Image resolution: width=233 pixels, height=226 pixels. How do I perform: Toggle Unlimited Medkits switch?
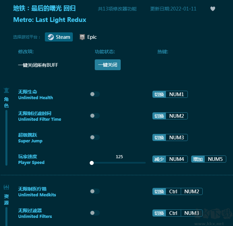[95, 191]
